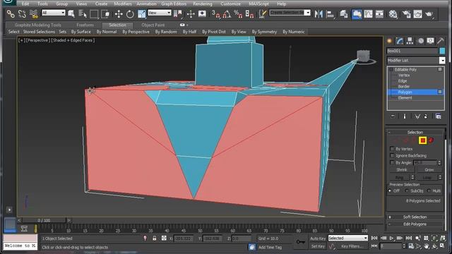
Task: Activate the Select and Move tool
Action: coord(119,13)
